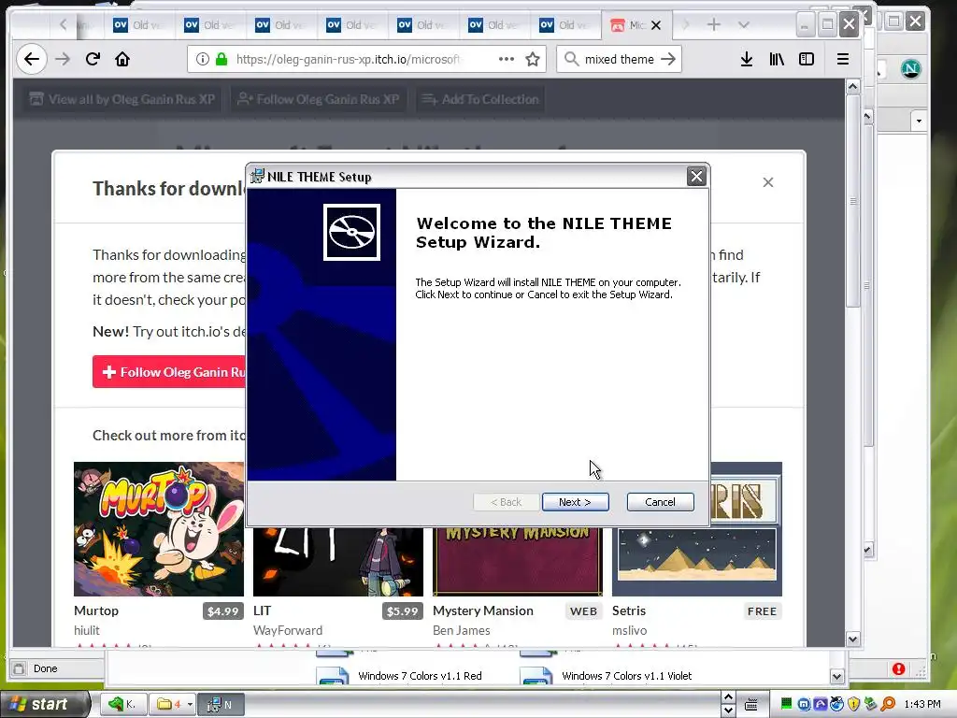Switch to the 'K.' taskbar item
The height and width of the screenshot is (718, 957).
coord(121,705)
